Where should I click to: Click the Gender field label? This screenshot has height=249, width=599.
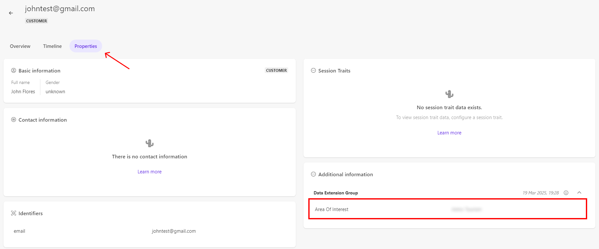coord(53,82)
